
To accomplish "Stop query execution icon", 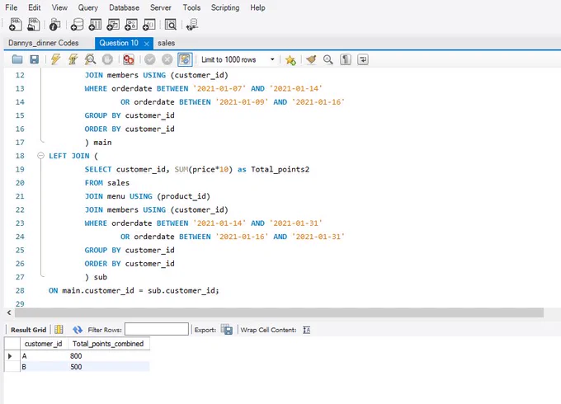I will coord(107,59).
